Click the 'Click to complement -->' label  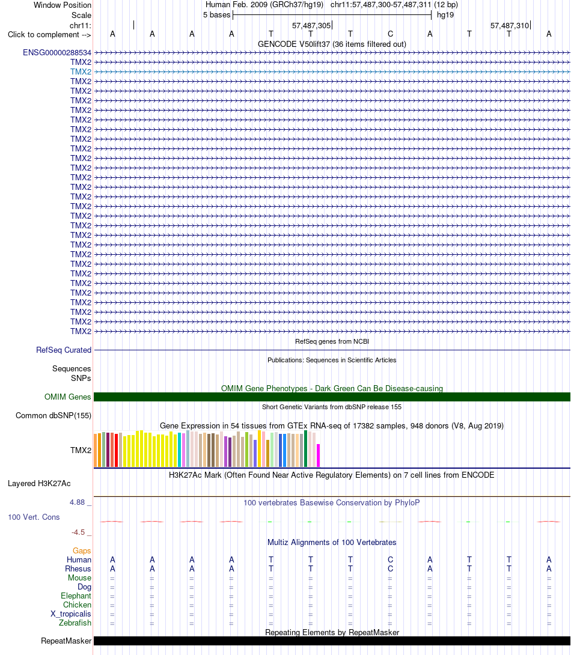click(x=49, y=35)
